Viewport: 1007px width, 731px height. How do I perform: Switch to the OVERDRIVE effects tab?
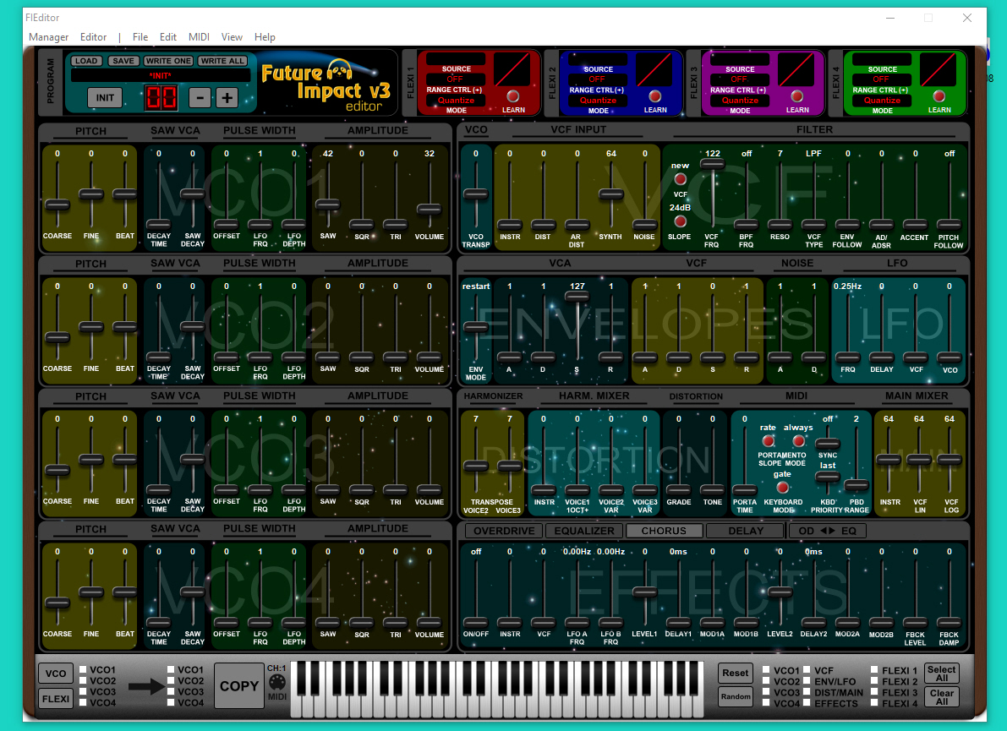tap(504, 531)
